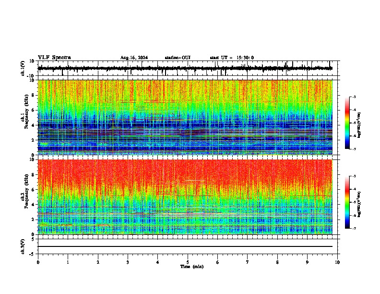Click the time axis tick label '2'
This screenshot has width=380, height=294.
click(98, 262)
